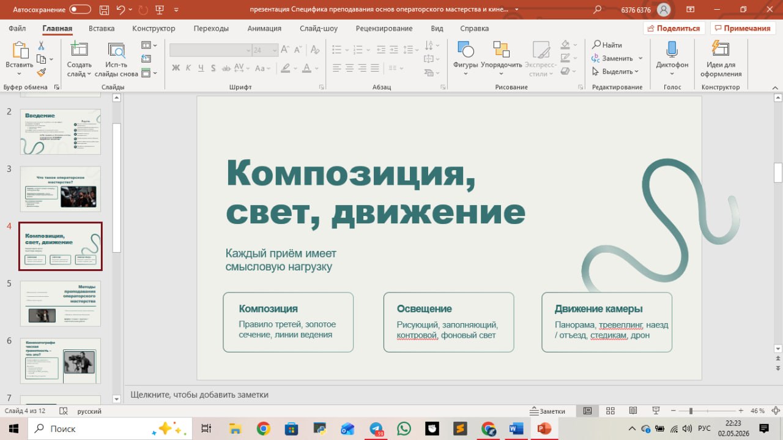Select slide 5 thumbnail

[61, 304]
